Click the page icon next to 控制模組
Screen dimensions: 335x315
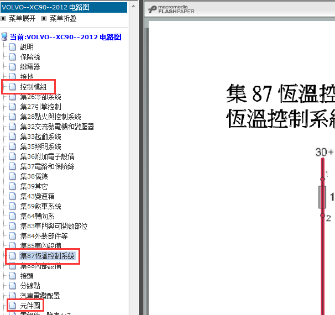pos(13,87)
